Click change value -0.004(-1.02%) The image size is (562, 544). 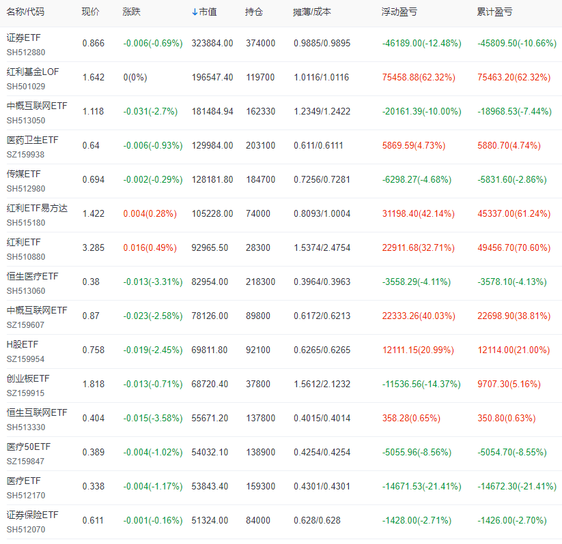point(153,452)
